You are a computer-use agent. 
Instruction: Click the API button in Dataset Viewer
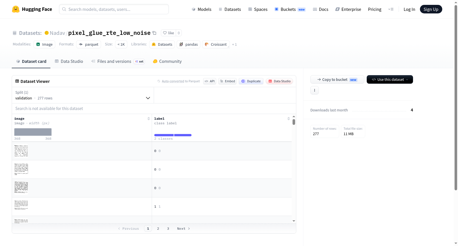pyautogui.click(x=210, y=81)
